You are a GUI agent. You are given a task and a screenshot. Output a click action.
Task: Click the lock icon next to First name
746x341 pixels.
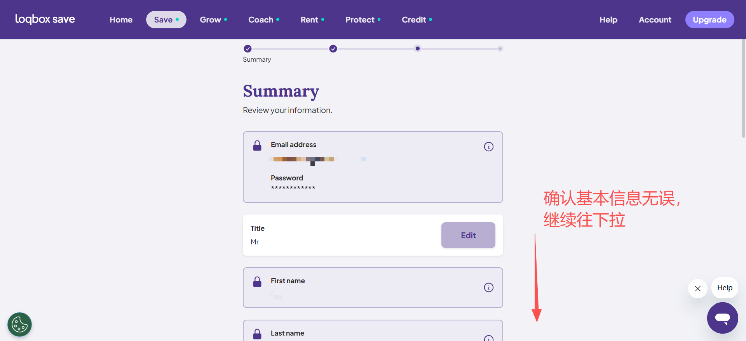[x=257, y=282]
